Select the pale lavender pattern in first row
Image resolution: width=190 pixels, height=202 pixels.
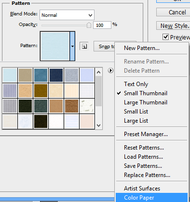tap(87, 75)
